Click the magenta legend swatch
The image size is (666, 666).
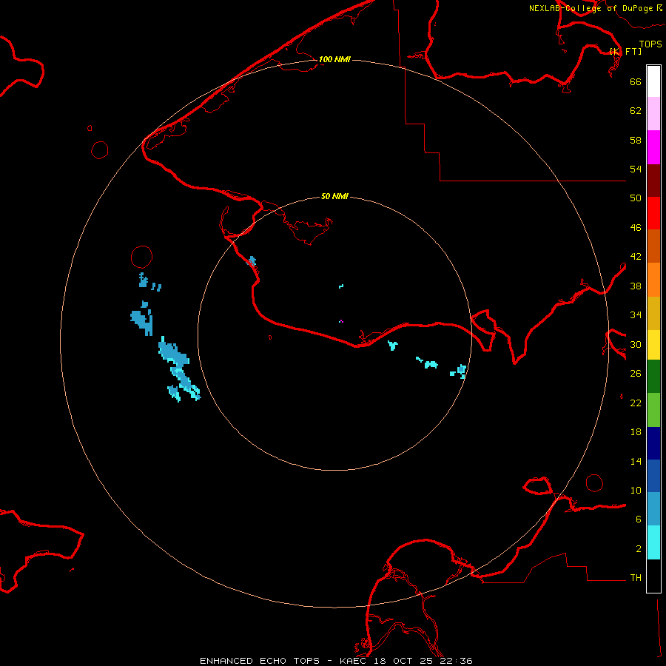653,147
